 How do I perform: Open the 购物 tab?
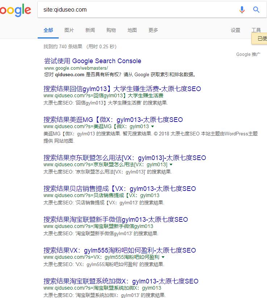coord(111,30)
